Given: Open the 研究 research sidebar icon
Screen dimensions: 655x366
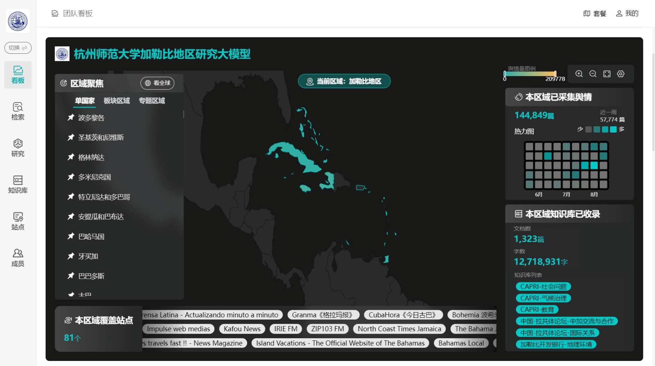Looking at the screenshot, I should pos(18,148).
